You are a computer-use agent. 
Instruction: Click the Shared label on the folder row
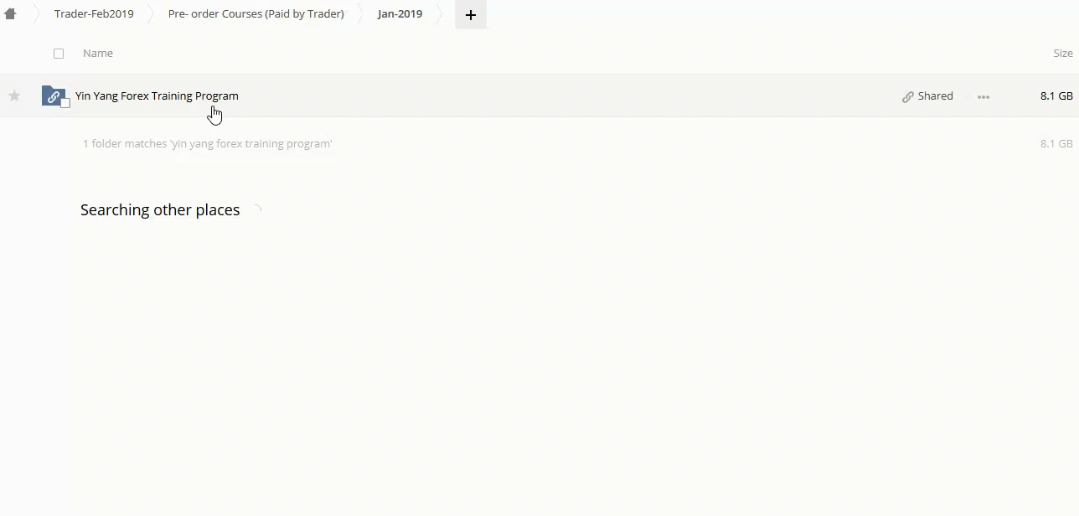pyautogui.click(x=935, y=95)
